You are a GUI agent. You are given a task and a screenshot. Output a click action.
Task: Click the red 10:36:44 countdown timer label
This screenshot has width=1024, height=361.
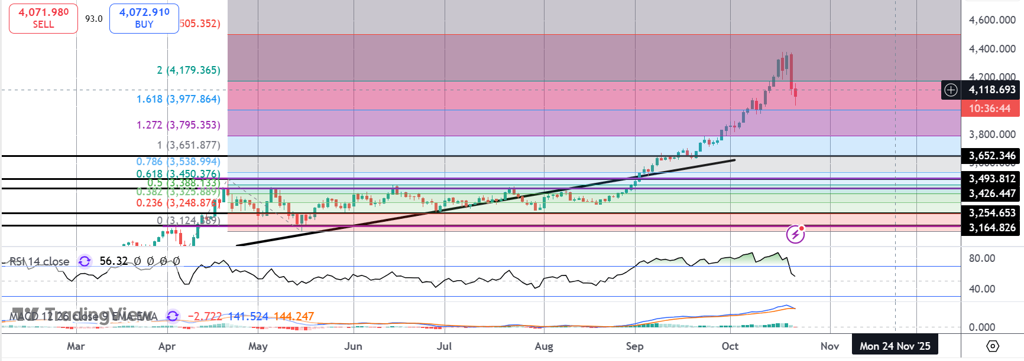(x=990, y=109)
